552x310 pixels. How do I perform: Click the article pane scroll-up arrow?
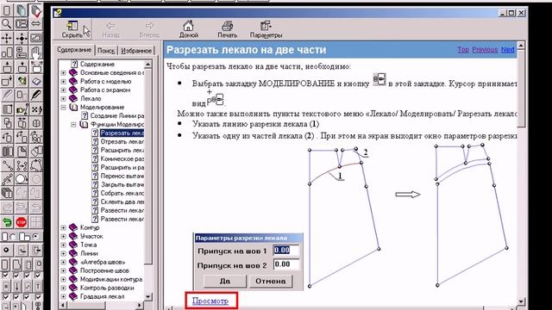[x=521, y=46]
